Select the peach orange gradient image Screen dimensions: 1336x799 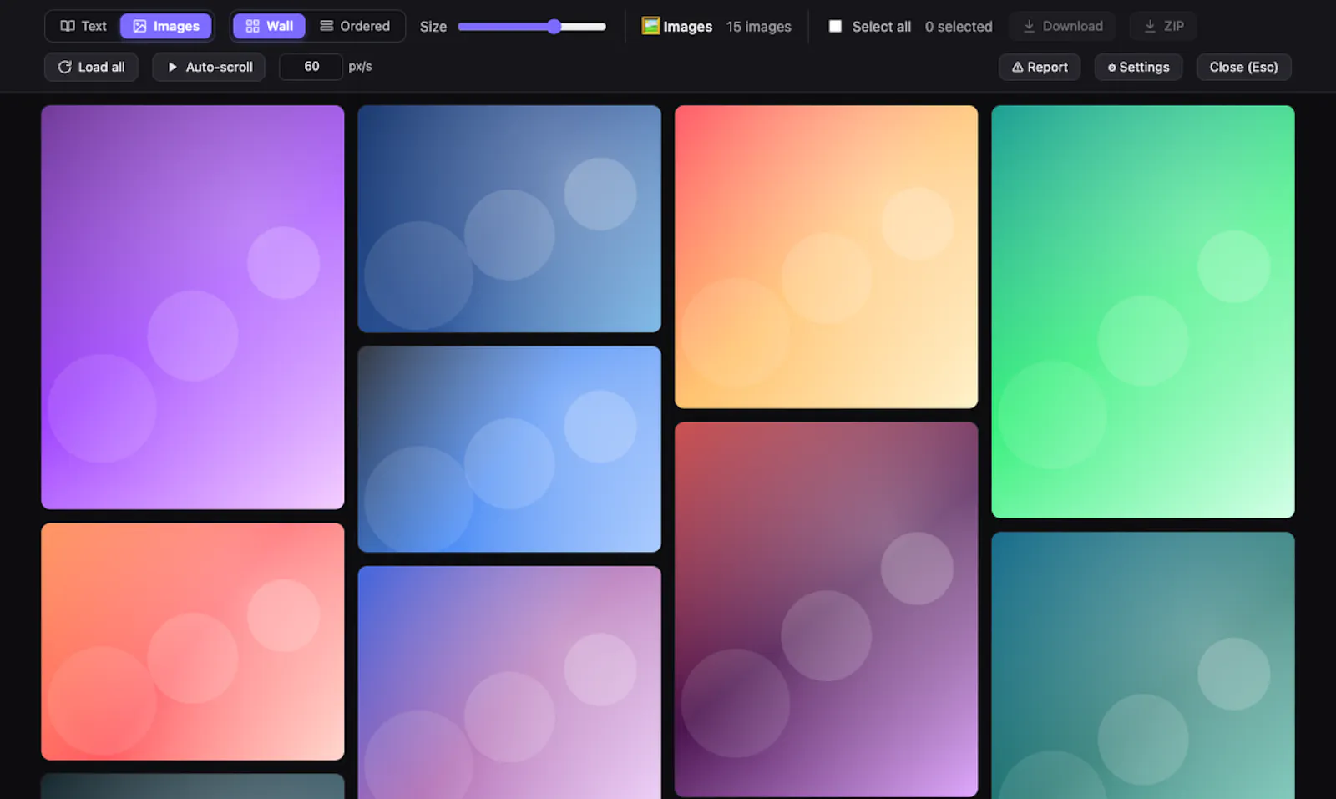827,257
